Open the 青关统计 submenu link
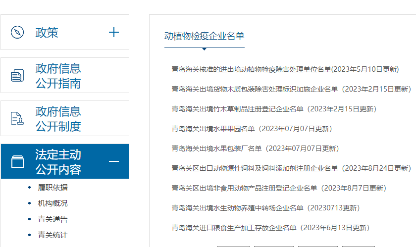Viewport: 416px width, 247px height. pyautogui.click(x=52, y=235)
